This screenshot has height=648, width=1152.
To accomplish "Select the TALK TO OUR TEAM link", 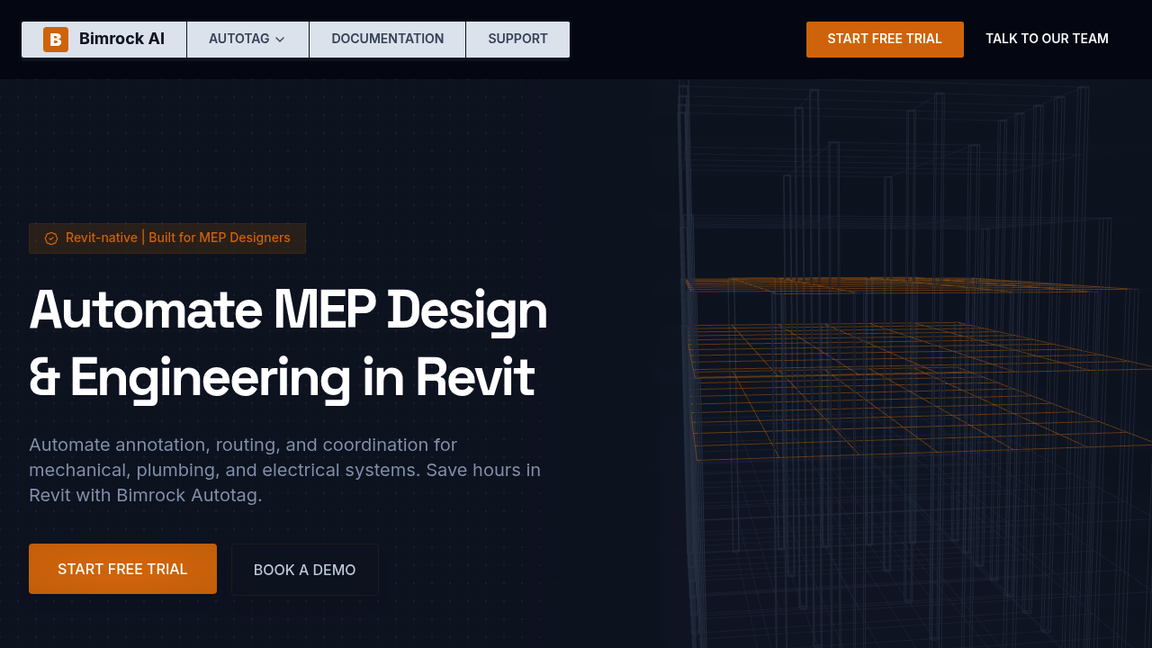I will [1047, 40].
